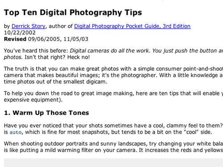
Task: Click the paragraph starting 'To help you down'
Action: point(113,97)
